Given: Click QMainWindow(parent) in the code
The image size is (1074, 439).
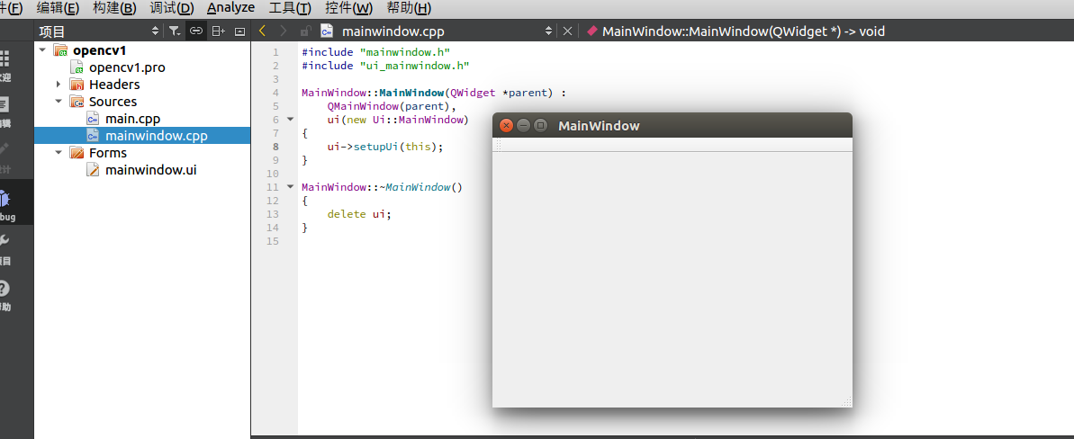Looking at the screenshot, I should click(388, 106).
